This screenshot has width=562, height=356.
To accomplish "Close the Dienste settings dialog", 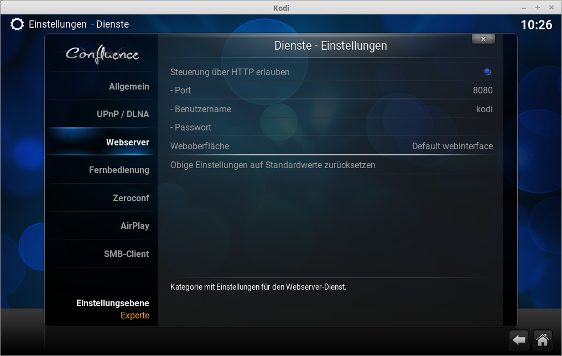I will click(x=483, y=39).
